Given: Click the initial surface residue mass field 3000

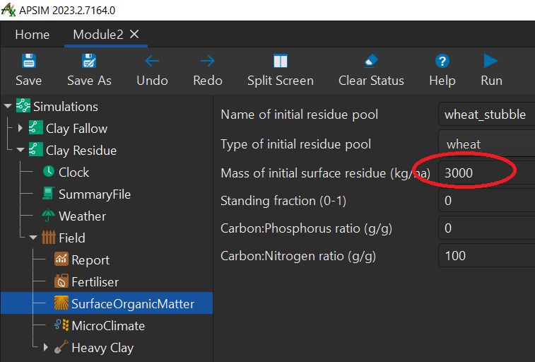Looking at the screenshot, I should tap(486, 173).
